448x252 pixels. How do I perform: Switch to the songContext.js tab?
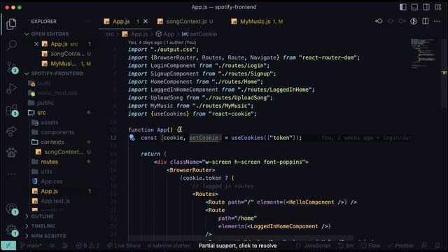click(186, 22)
